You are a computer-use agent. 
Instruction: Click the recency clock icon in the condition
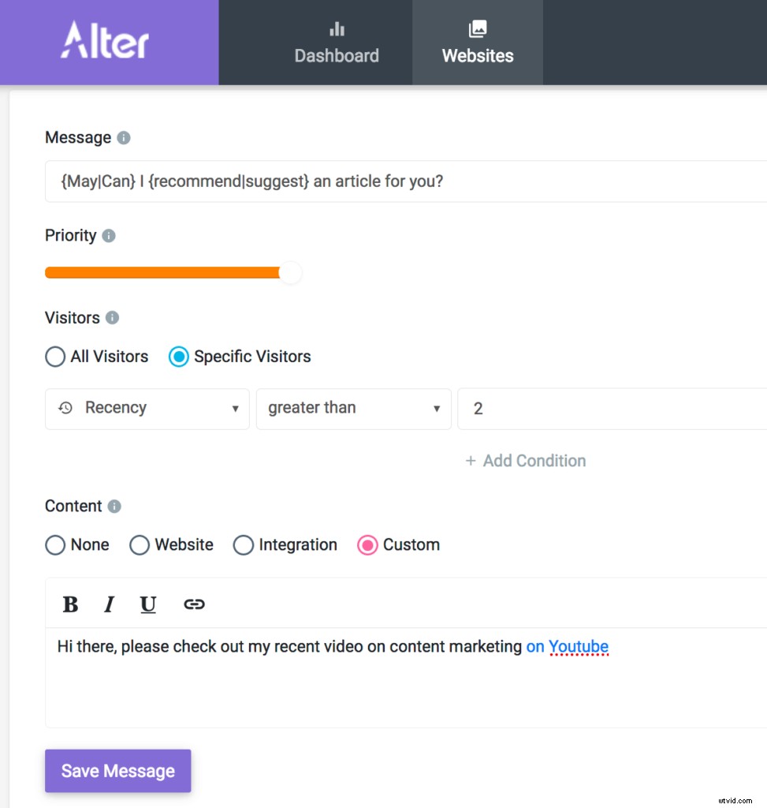pos(65,408)
